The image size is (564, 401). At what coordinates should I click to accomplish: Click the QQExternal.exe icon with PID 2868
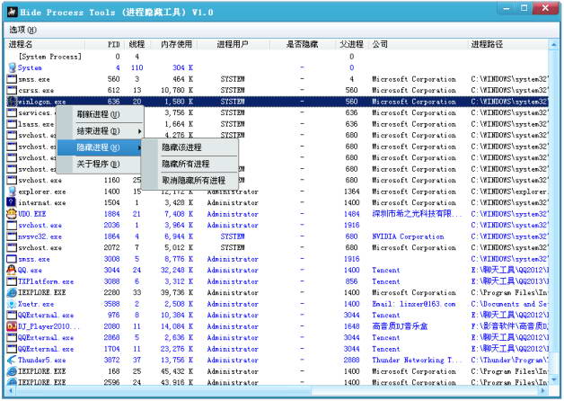click(x=12, y=338)
